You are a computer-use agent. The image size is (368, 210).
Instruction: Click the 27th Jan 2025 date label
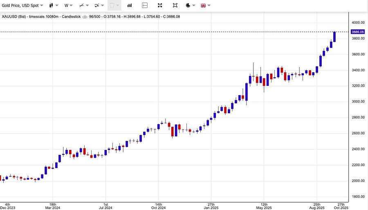211,206
